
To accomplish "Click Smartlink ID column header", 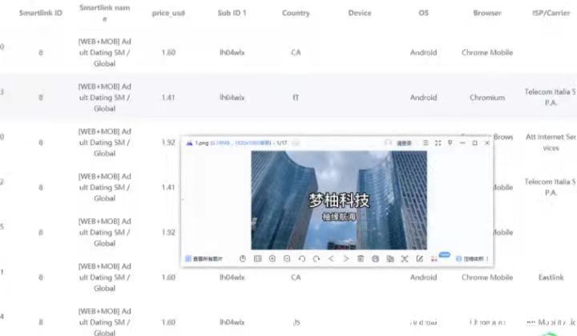I will pos(41,13).
